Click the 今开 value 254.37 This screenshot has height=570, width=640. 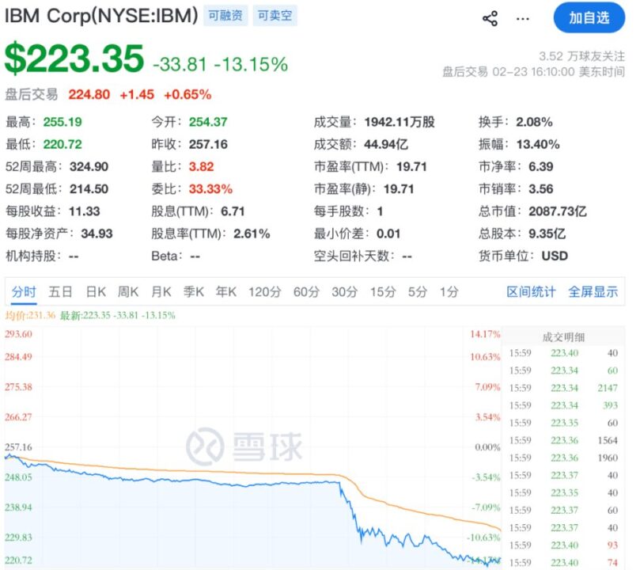208,122
